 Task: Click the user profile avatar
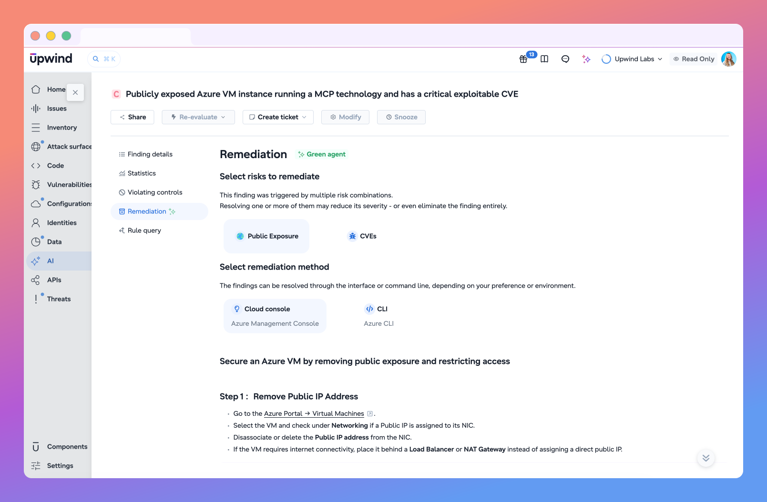pos(729,59)
